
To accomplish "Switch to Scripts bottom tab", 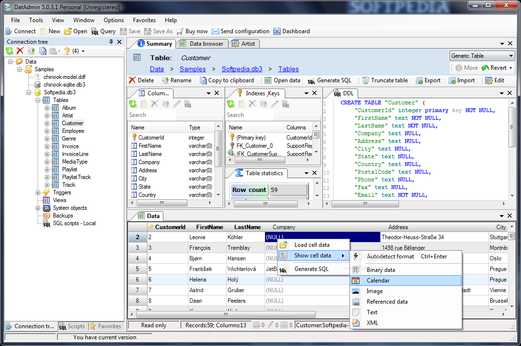I will pos(72,326).
